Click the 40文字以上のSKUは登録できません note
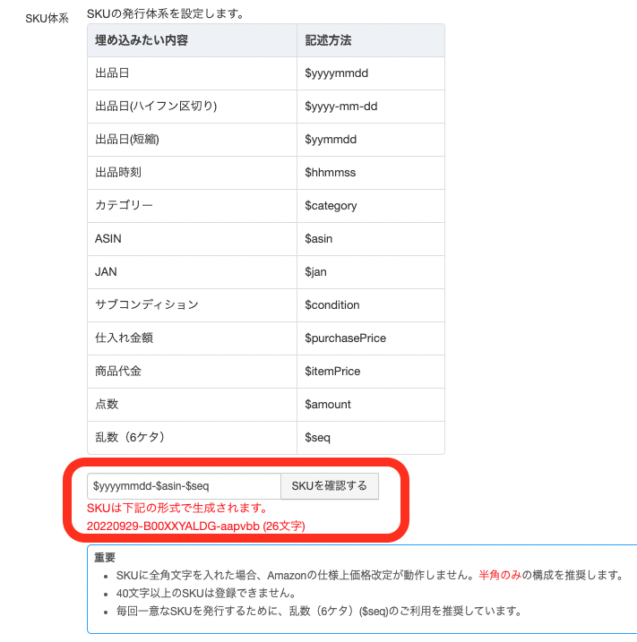This screenshot has height=642, width=637. click(206, 593)
